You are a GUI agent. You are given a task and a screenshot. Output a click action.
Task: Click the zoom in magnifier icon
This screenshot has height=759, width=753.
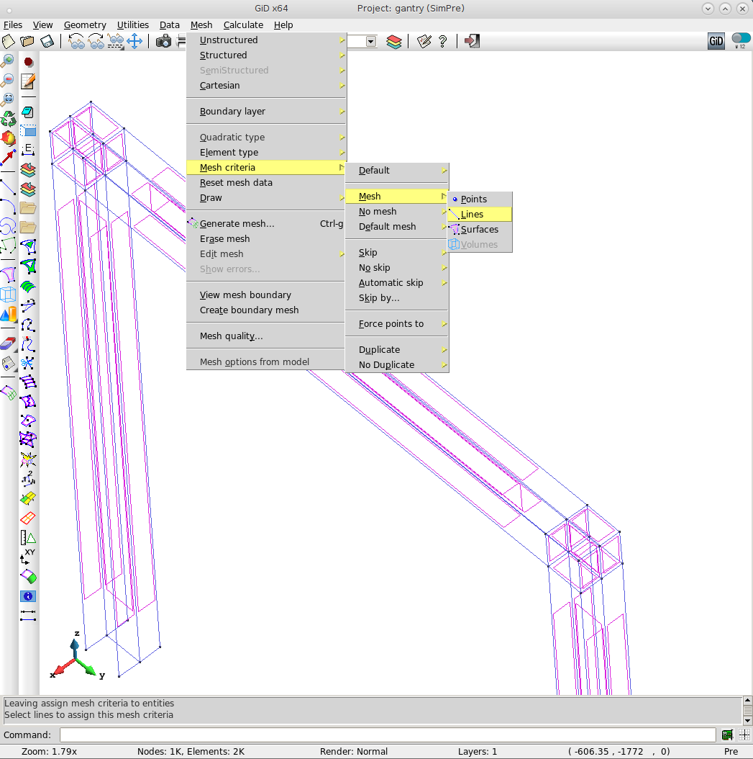coord(8,60)
